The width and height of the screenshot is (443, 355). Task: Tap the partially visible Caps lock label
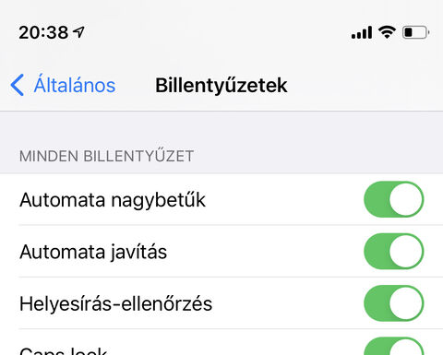pyautogui.click(x=64, y=350)
